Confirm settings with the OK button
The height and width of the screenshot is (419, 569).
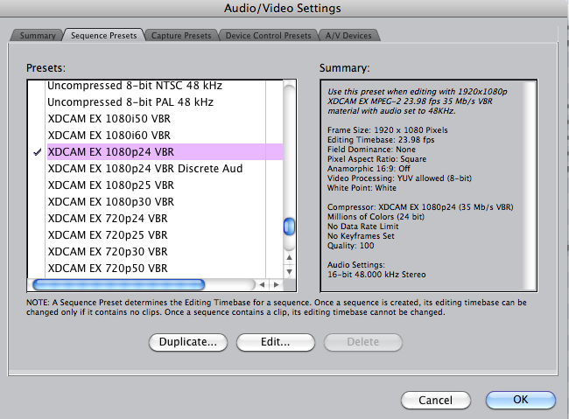tap(520, 400)
